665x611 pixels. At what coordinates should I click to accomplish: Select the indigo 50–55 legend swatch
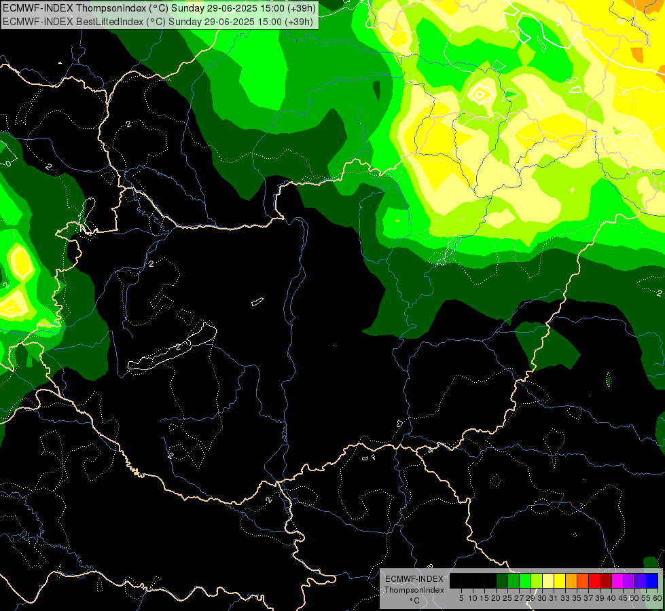click(641, 580)
